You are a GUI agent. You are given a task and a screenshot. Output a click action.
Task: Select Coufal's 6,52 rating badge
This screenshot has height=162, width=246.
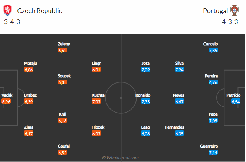pyautogui.click(x=62, y=152)
